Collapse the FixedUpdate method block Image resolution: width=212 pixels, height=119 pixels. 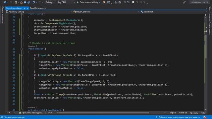[x=22, y=110]
